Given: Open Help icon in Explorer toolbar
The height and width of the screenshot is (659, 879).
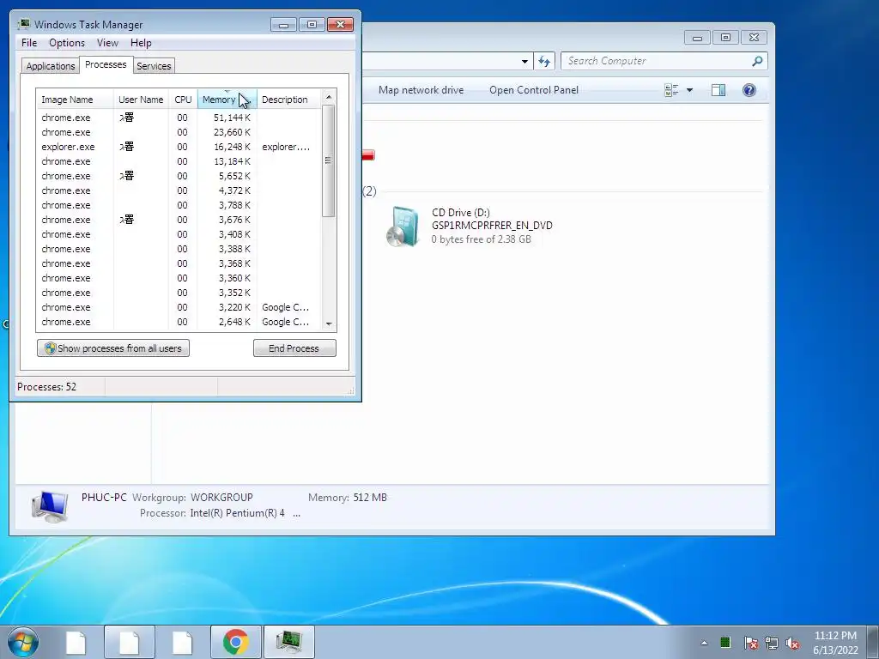Looking at the screenshot, I should (749, 90).
